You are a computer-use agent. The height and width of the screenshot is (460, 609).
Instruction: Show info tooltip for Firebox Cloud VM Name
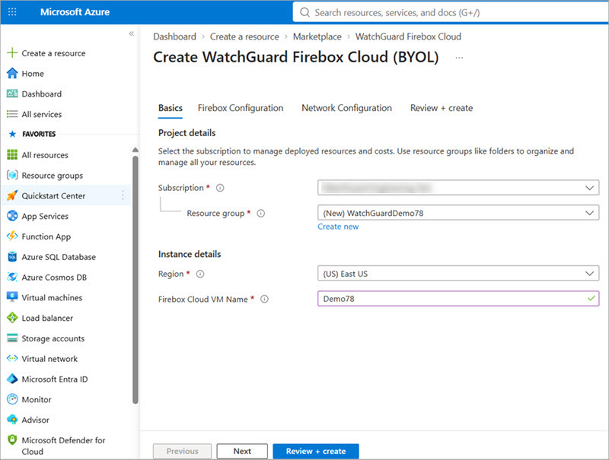point(264,299)
